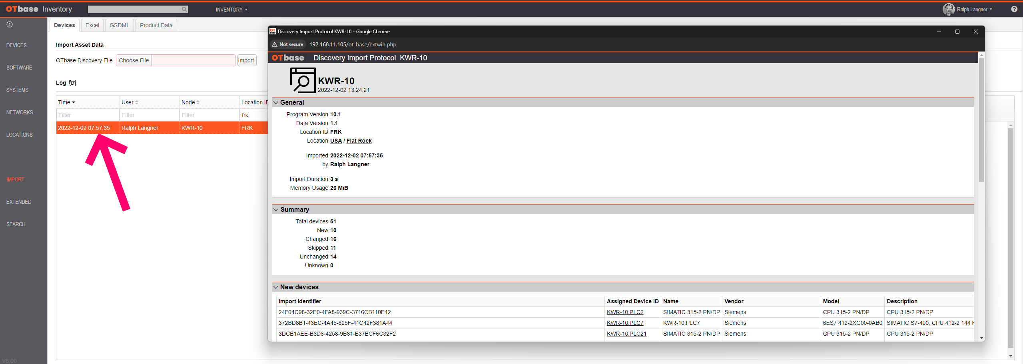The width and height of the screenshot is (1023, 364).
Task: Click the User column filter field
Action: pyautogui.click(x=149, y=115)
